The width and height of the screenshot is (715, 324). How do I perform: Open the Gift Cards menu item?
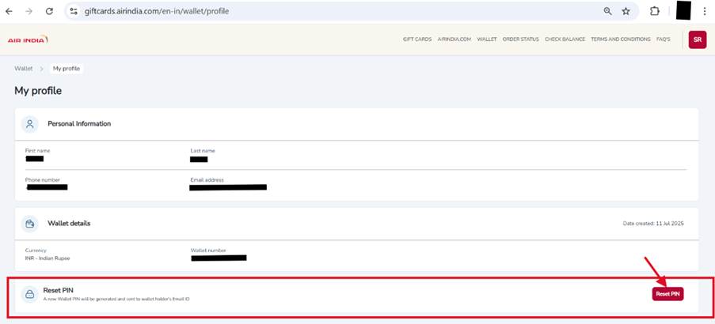click(416, 40)
